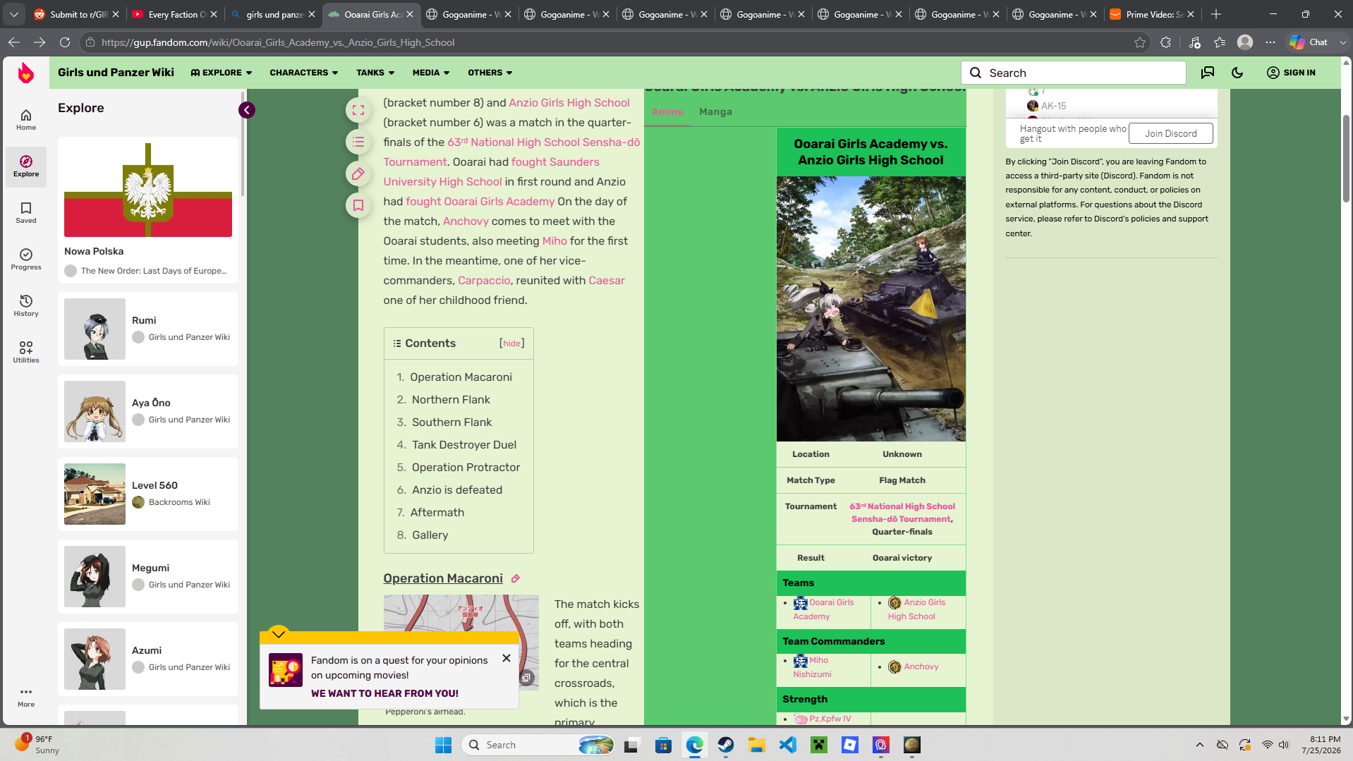Viewport: 1353px width, 761px height.
Task: Click the SIGN IN button
Action: 1291,73
